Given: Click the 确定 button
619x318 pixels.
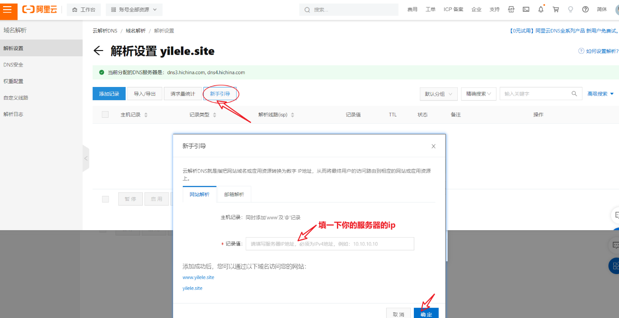Looking at the screenshot, I should pyautogui.click(x=426, y=314).
